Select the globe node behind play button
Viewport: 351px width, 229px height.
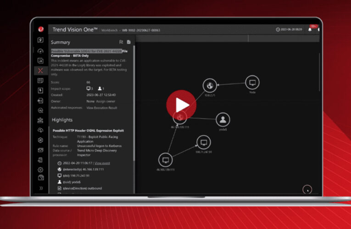[x=180, y=117]
